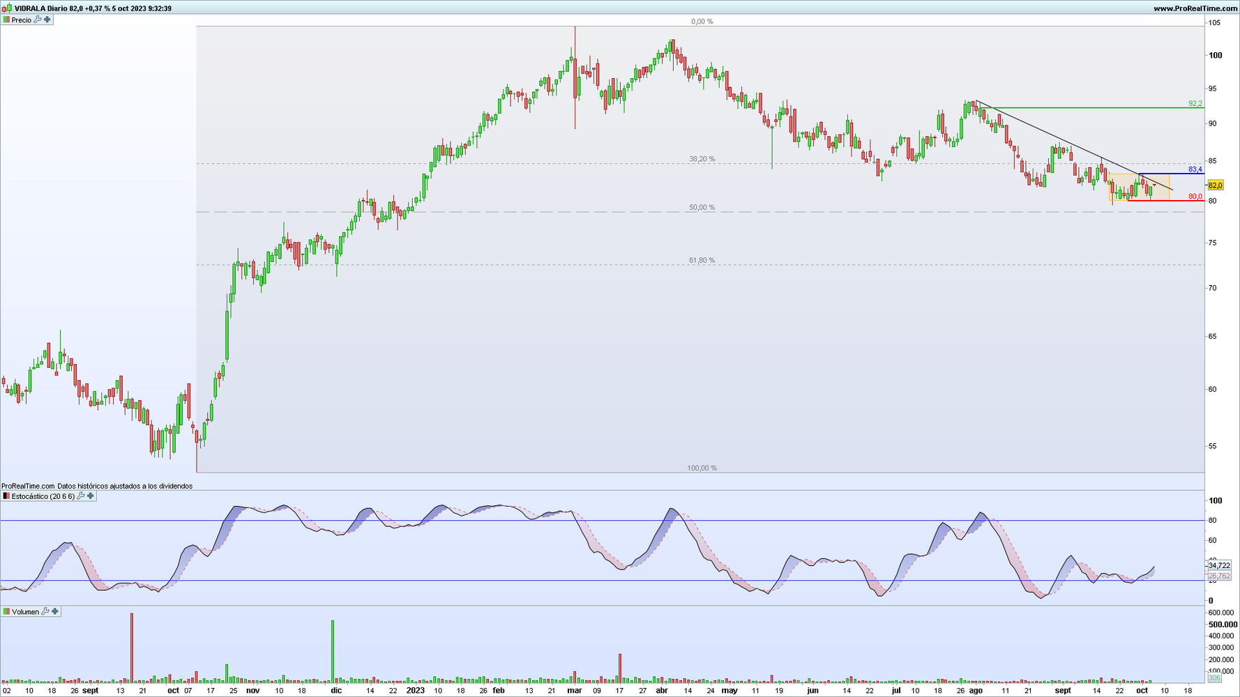Click the plus icon next to Volumen

coord(55,611)
